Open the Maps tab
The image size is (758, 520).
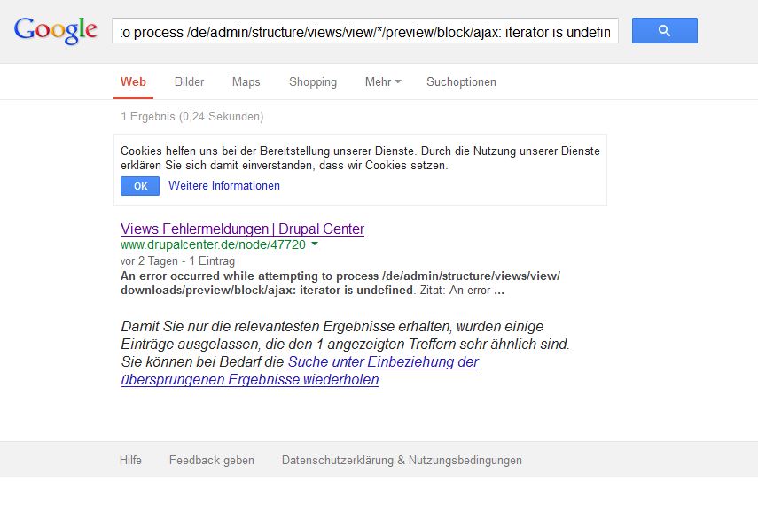pyautogui.click(x=246, y=81)
